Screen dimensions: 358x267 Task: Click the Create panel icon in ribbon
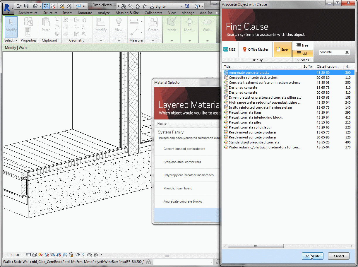pyautogui.click(x=153, y=22)
